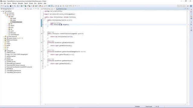Open the Navigate menu
Viewport: 193px width, 108px height.
click(x=21, y=3)
